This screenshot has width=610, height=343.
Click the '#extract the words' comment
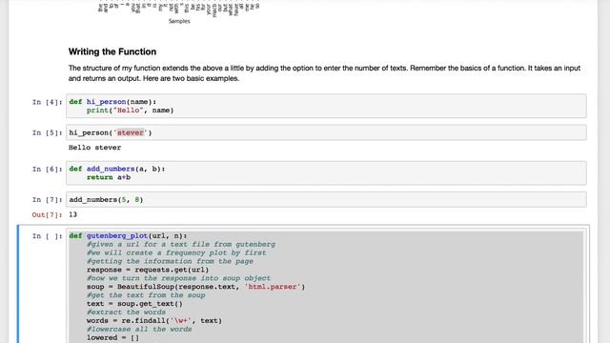coord(126,313)
